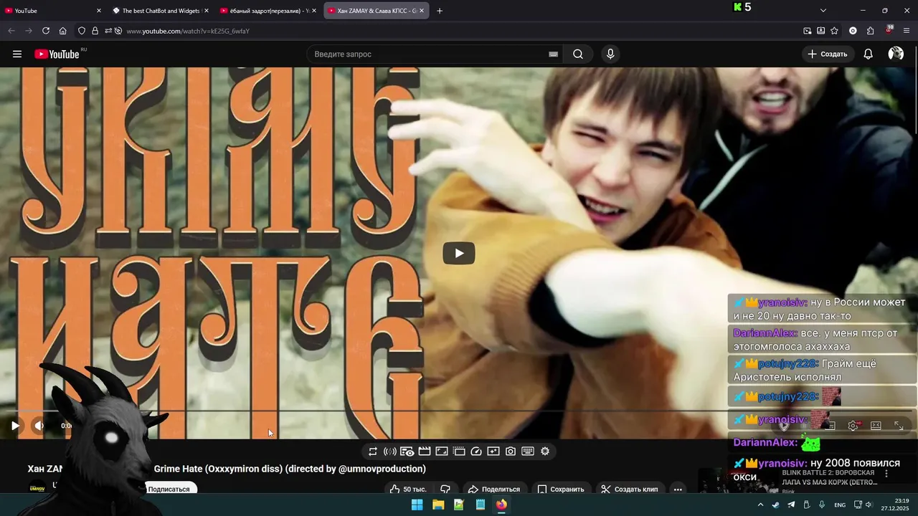Switch to the first YouTube tab
This screenshot has width=918, height=516.
point(53,11)
